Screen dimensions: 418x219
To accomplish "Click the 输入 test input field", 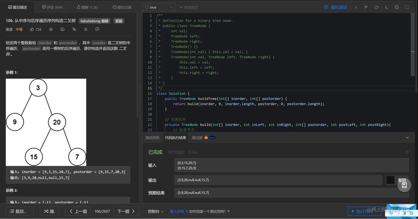I will (291, 165).
